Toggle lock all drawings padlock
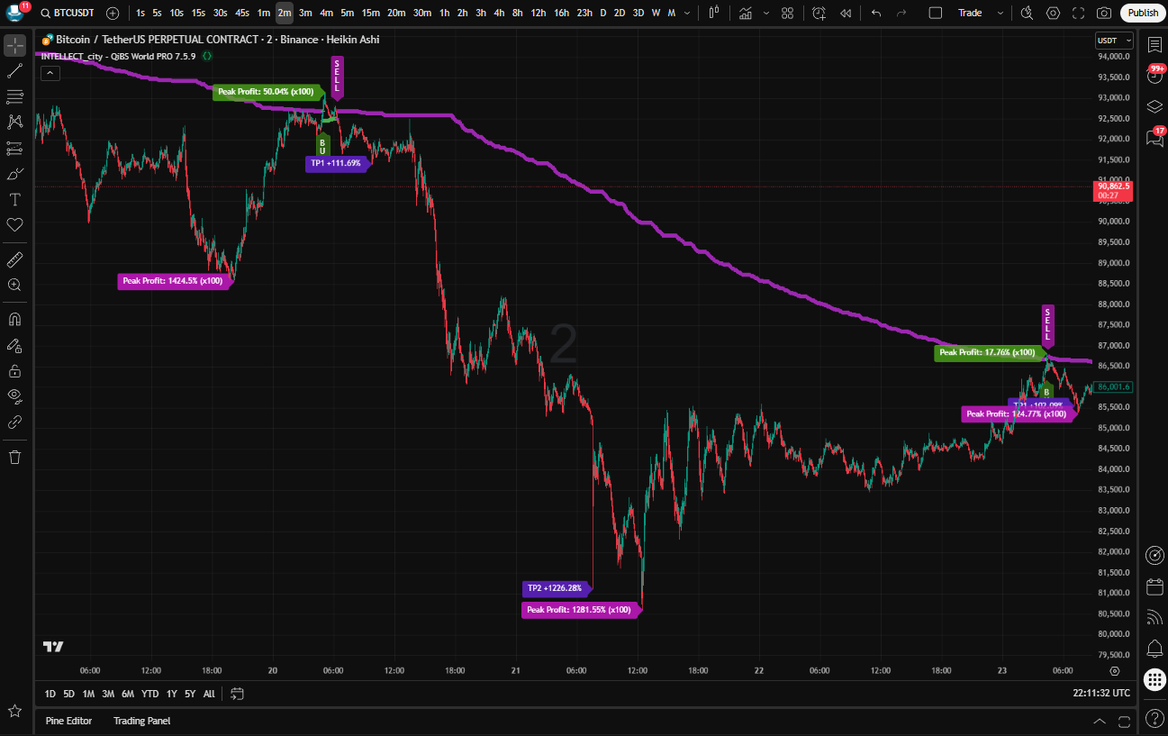The height and width of the screenshot is (736, 1168). pos(14,370)
